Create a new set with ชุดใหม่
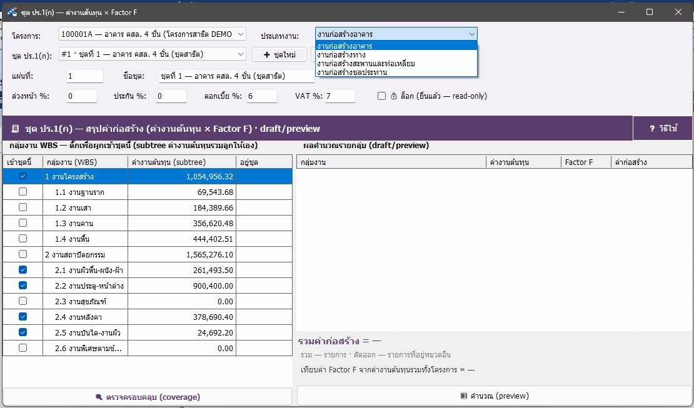Image resolution: width=694 pixels, height=408 pixels. click(279, 54)
